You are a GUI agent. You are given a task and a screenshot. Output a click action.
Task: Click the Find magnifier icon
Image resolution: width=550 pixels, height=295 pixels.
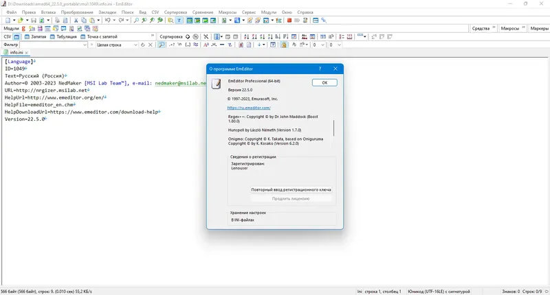pos(136,21)
